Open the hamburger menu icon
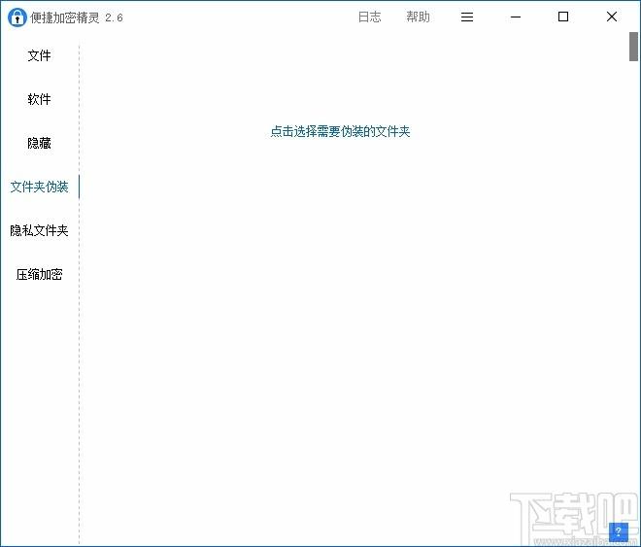641x547 pixels. [x=467, y=17]
